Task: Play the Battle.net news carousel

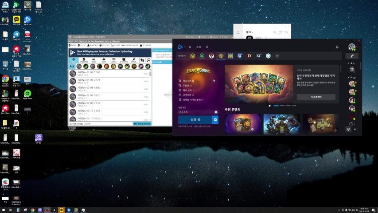Action: [270, 106]
